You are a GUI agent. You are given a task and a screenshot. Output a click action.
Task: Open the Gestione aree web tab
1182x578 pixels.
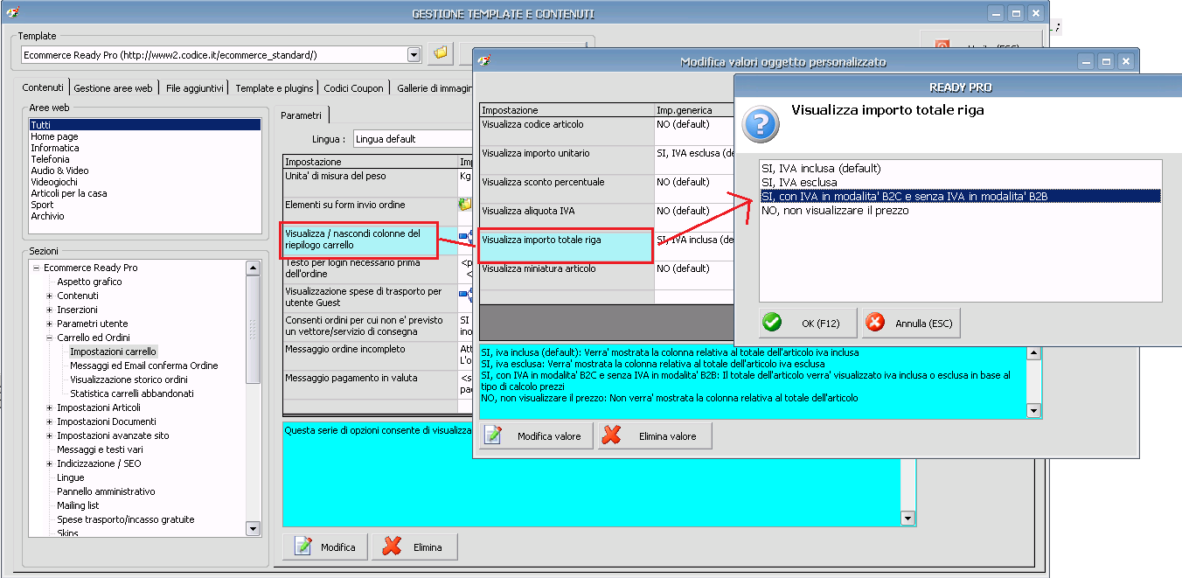tap(113, 88)
